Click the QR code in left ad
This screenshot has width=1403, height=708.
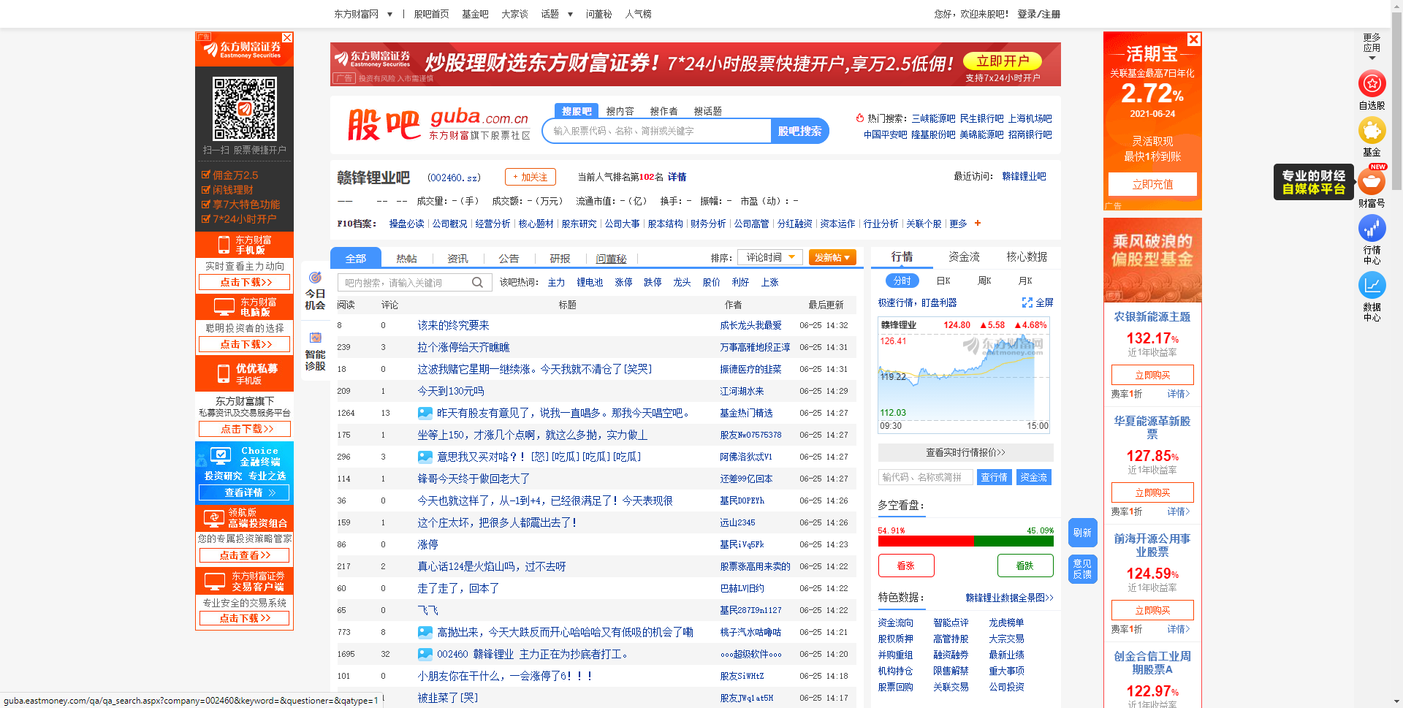coord(245,109)
